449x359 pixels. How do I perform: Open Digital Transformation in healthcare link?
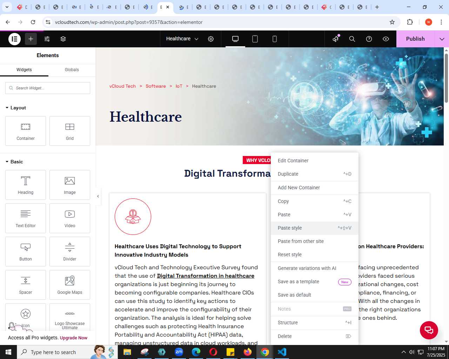[206, 276]
